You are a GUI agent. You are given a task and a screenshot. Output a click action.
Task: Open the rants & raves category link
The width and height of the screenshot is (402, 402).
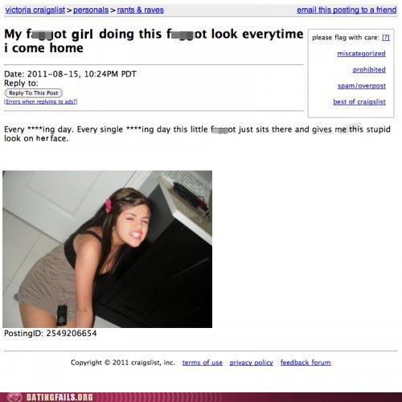click(x=140, y=10)
